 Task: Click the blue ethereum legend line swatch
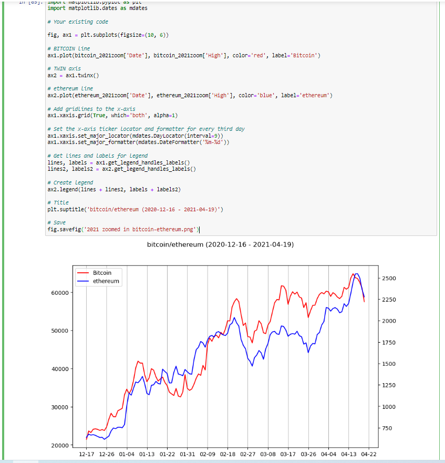point(83,281)
